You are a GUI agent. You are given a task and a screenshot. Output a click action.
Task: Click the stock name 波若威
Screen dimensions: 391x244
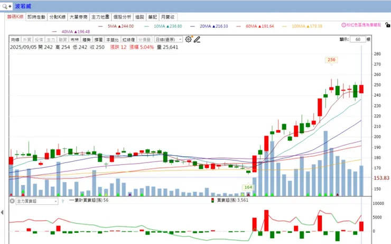click(x=23, y=6)
